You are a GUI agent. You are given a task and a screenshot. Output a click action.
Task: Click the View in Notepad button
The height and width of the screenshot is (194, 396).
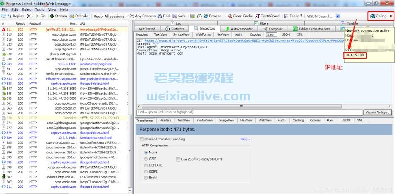point(377,112)
